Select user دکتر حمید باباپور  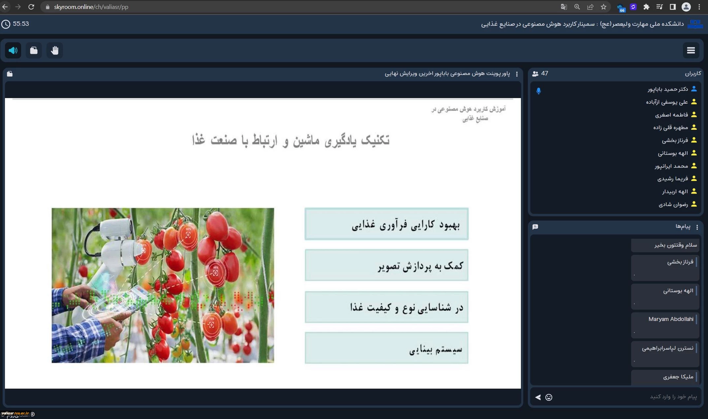[x=668, y=89]
